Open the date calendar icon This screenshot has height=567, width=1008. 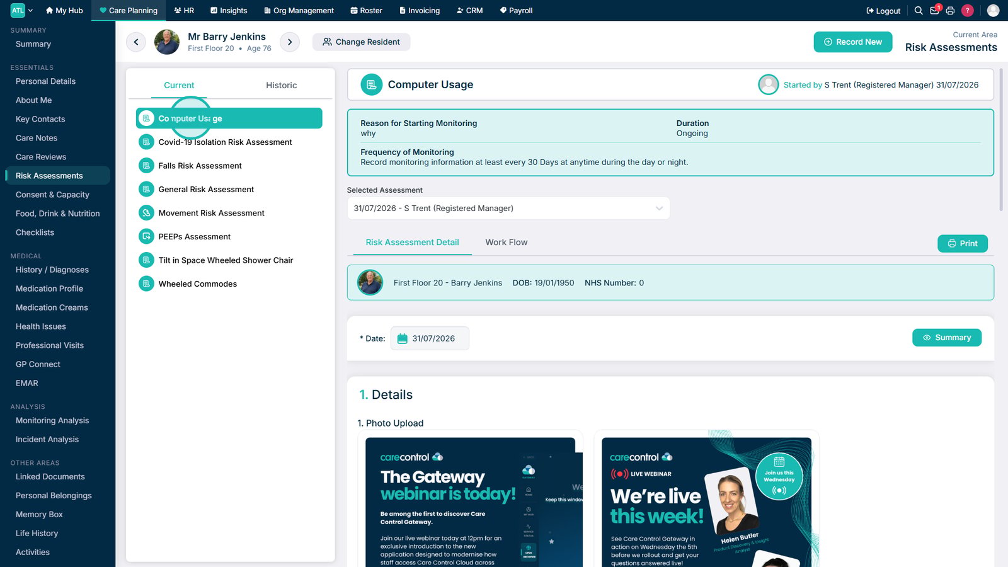(x=402, y=338)
